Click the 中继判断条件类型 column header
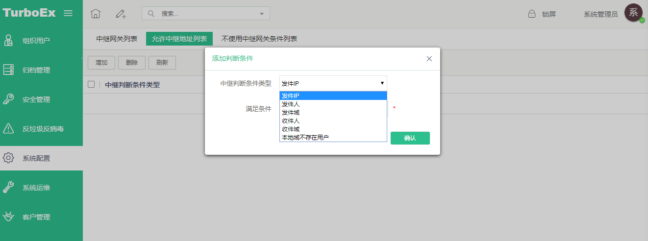648x241 pixels. (132, 85)
